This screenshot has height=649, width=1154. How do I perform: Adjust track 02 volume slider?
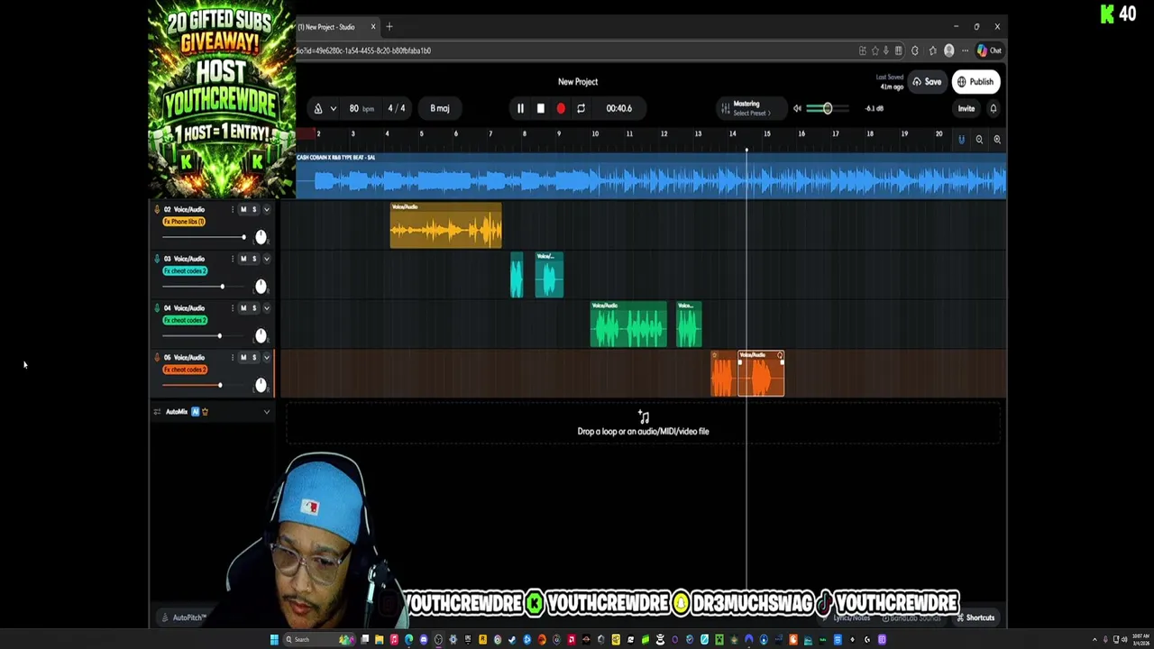[204, 237]
